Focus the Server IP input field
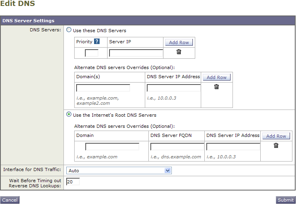Viewport: 296px width, 204px height. 136,53
